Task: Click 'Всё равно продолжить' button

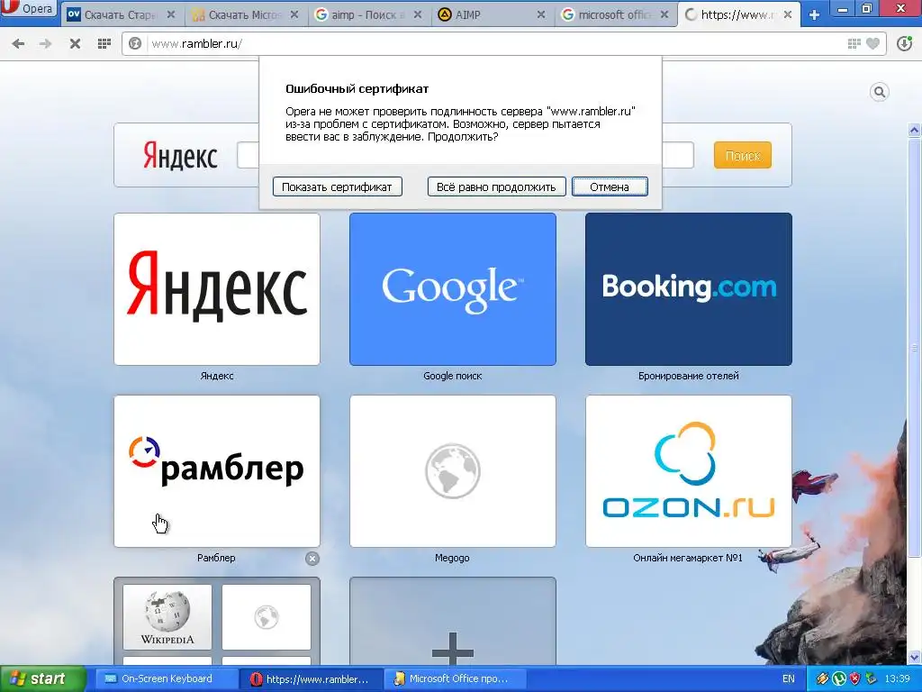Action: tap(496, 187)
